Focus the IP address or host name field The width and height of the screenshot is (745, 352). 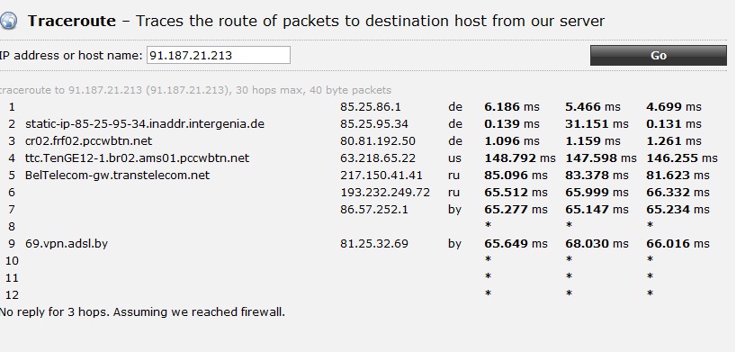(219, 55)
